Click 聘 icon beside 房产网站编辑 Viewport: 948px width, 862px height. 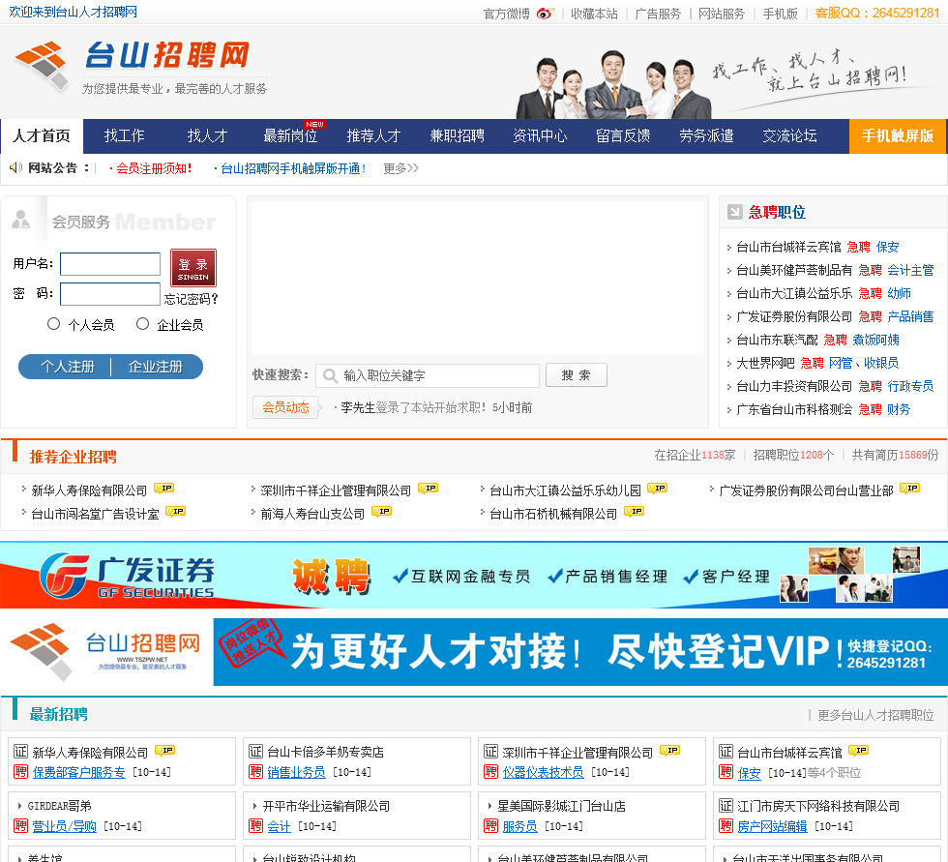click(x=726, y=826)
